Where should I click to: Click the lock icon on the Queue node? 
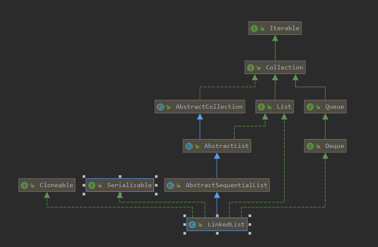[318, 107]
